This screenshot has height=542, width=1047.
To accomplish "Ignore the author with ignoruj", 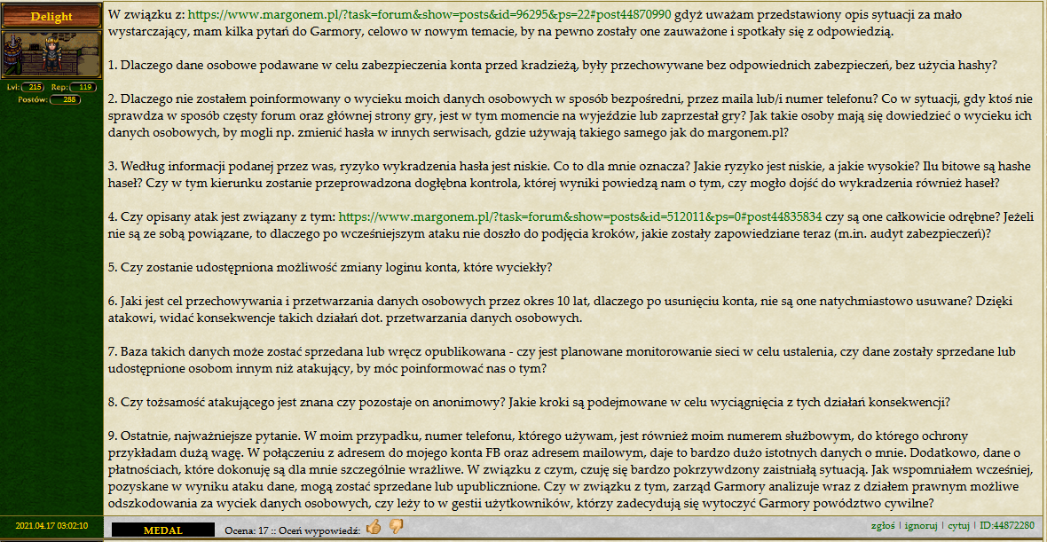I will click(921, 525).
